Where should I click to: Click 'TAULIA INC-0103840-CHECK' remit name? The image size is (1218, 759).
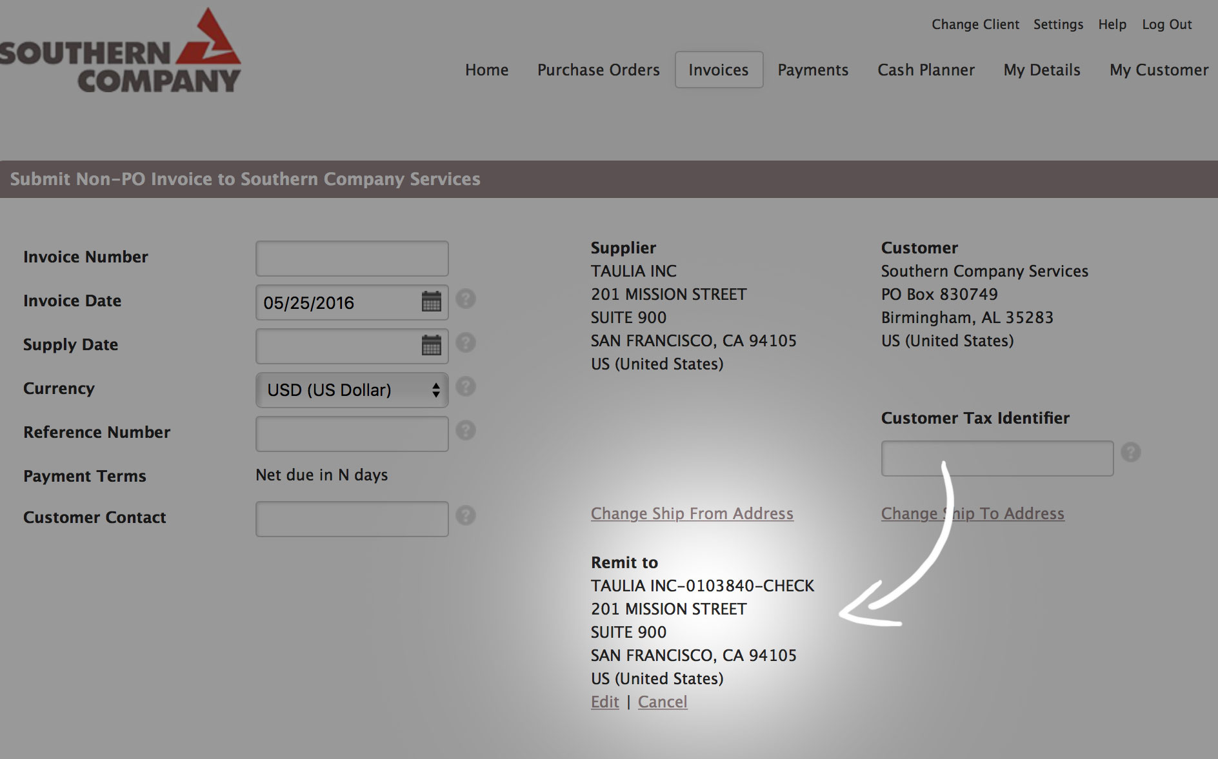click(x=703, y=586)
